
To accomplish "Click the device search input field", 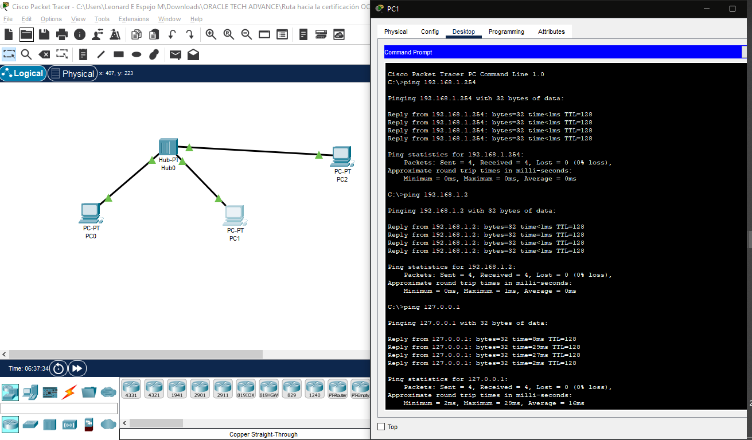I will coord(59,408).
